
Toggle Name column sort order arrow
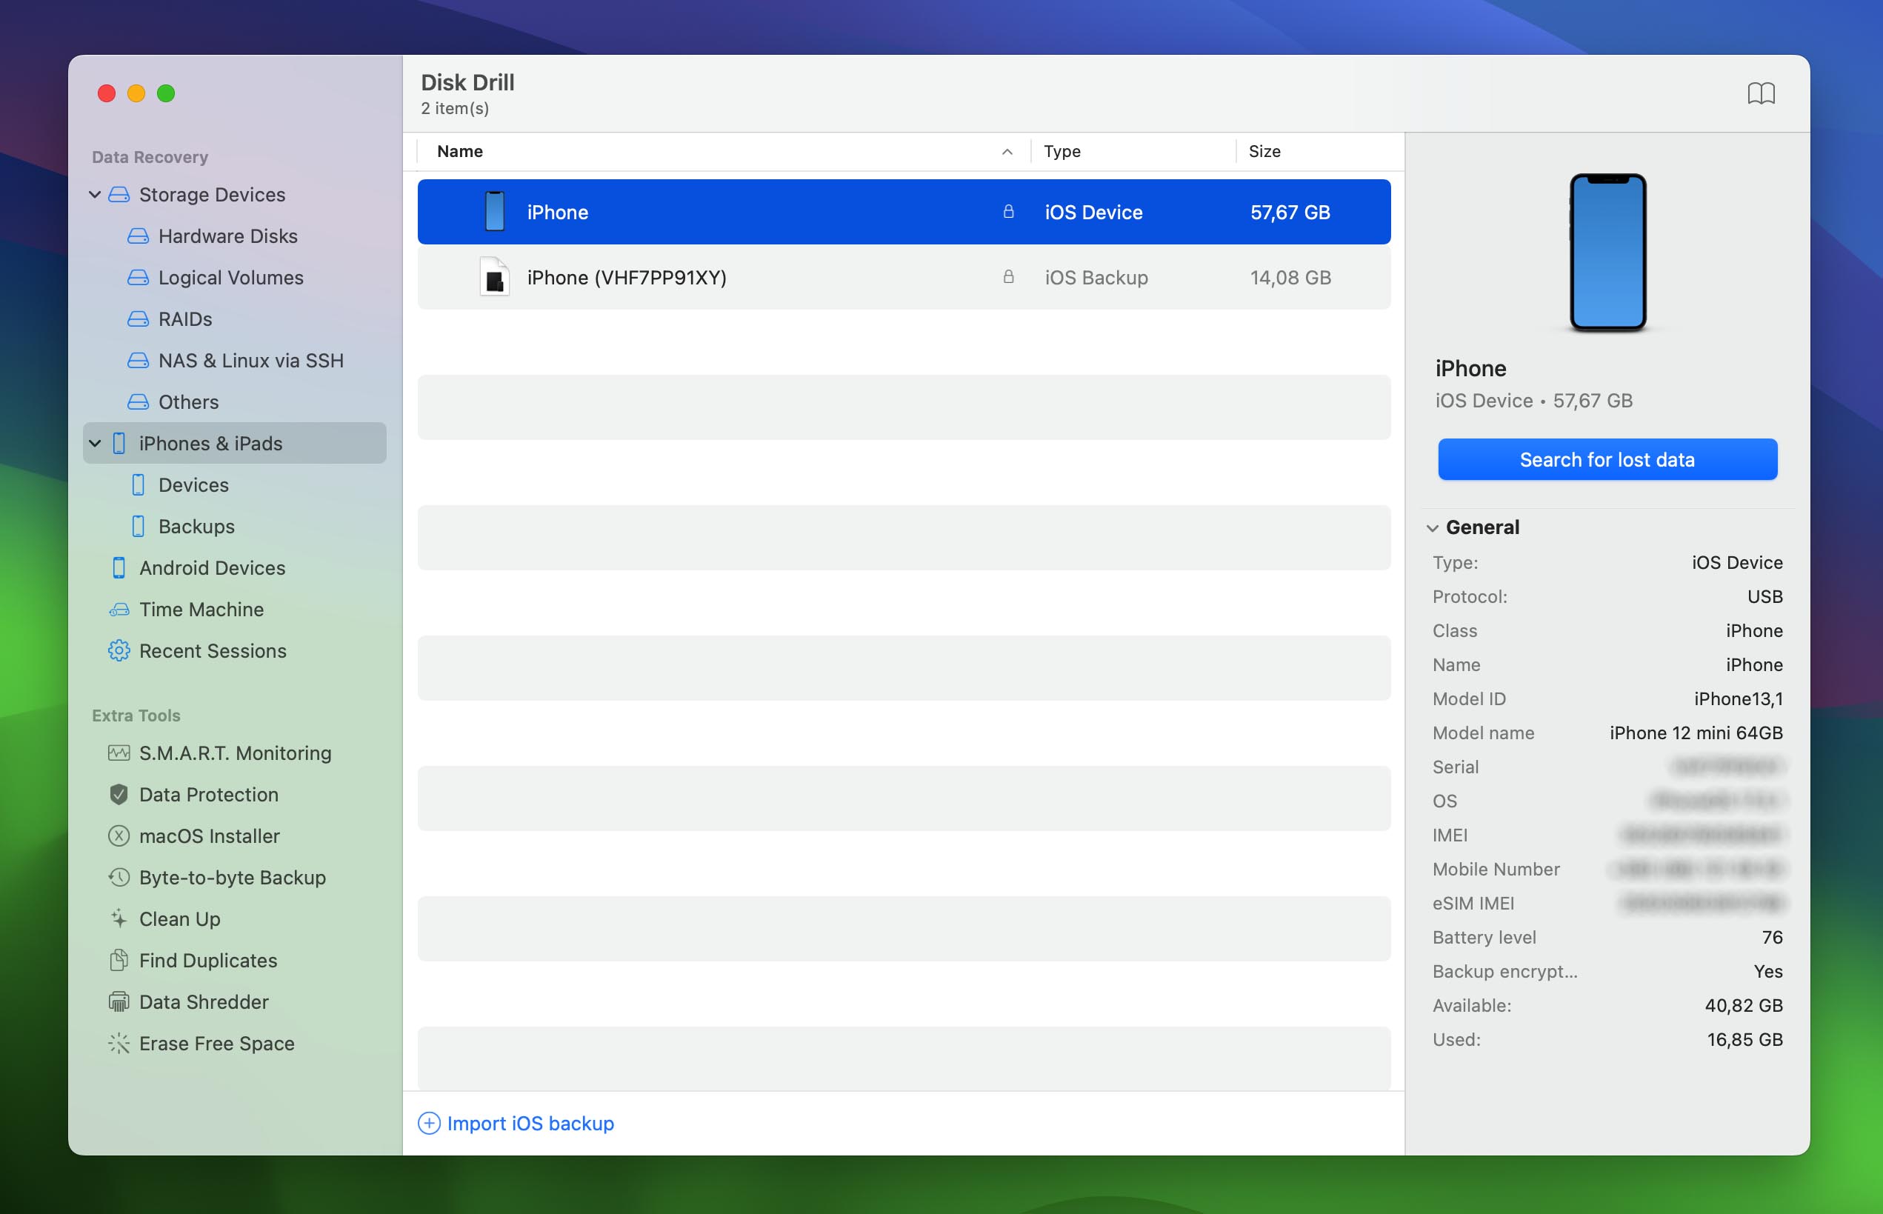click(1007, 151)
